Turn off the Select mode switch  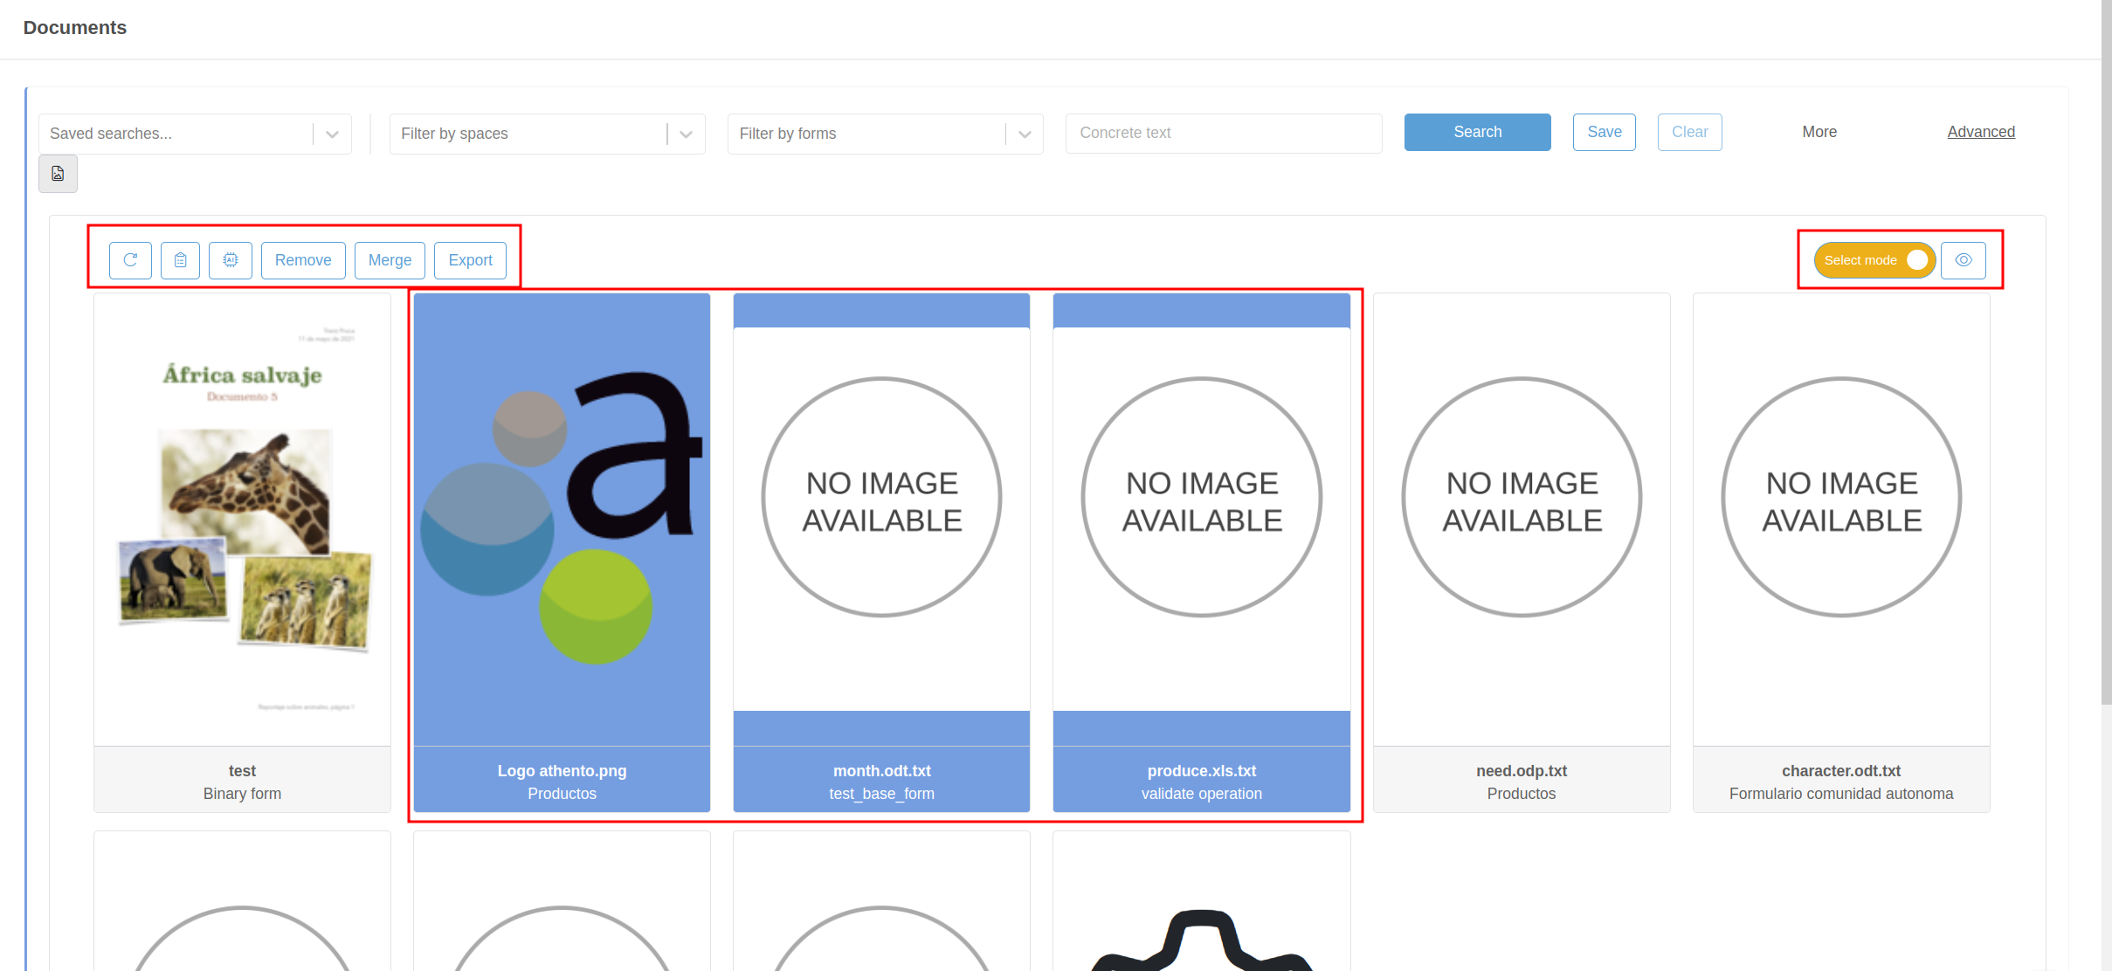click(1874, 260)
